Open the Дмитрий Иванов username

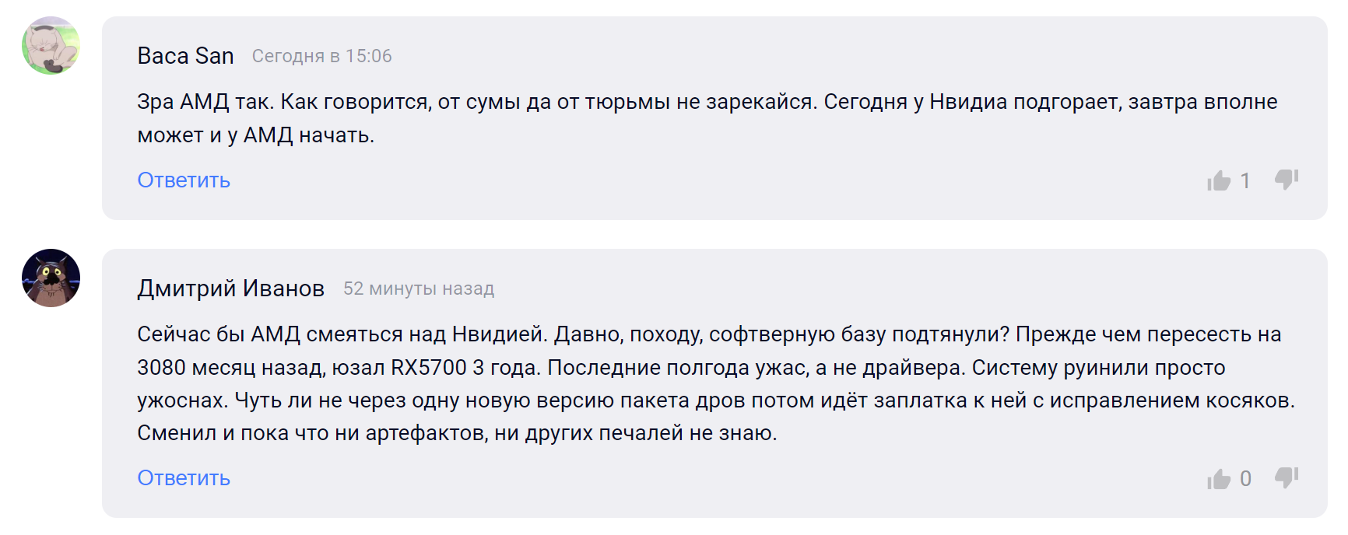[230, 288]
